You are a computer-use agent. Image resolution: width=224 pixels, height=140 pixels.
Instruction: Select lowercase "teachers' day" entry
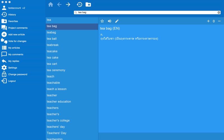72,127
